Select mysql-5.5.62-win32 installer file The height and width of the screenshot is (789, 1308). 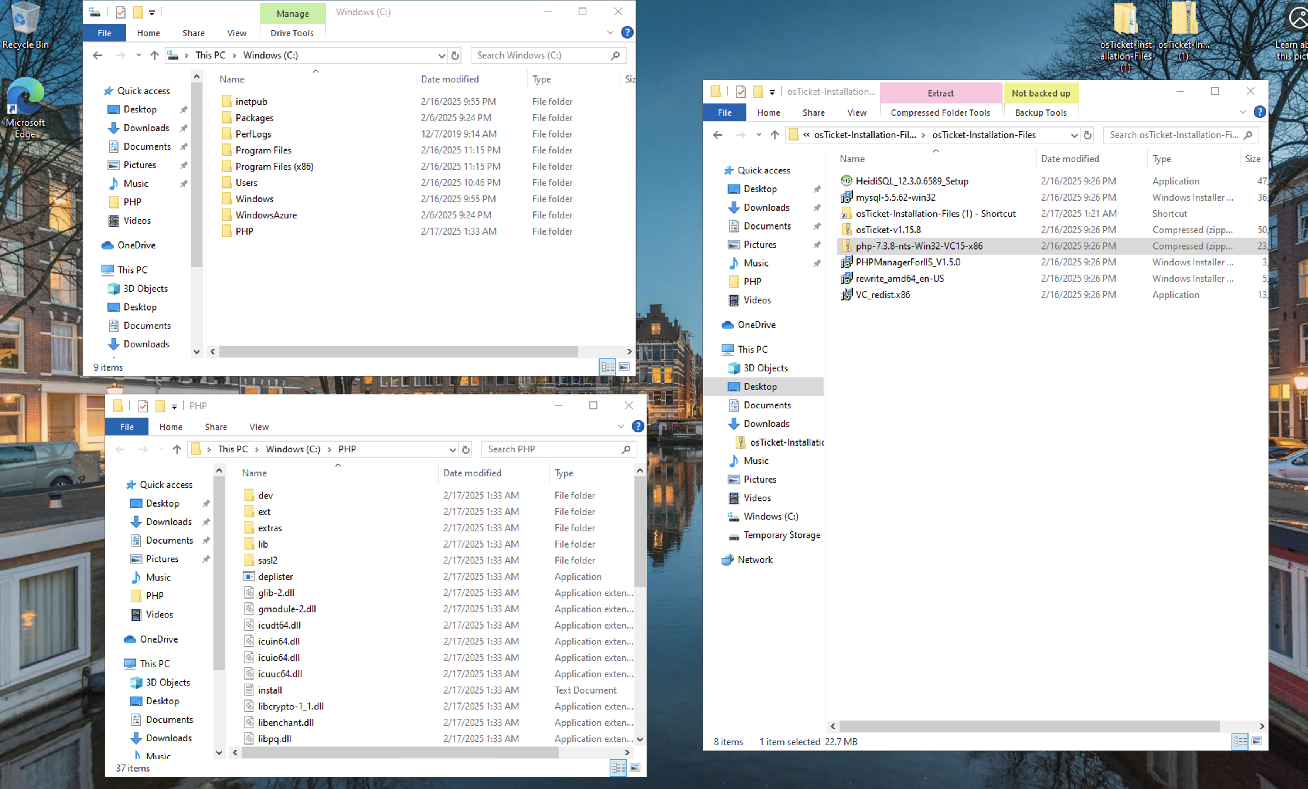[895, 197]
